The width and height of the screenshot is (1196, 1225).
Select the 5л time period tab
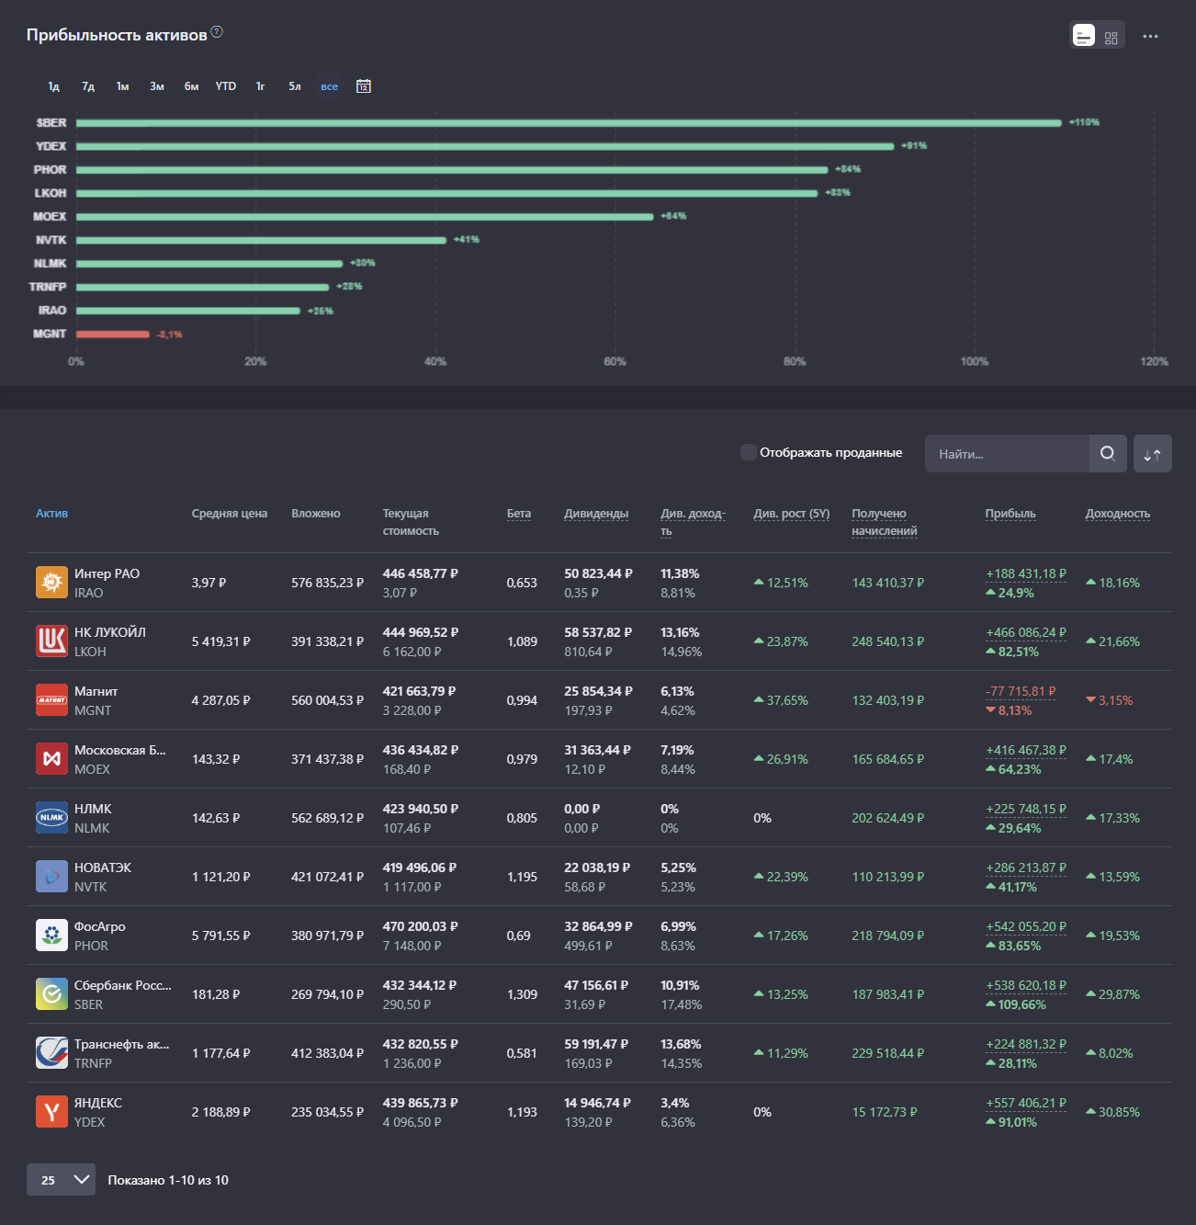[x=295, y=86]
